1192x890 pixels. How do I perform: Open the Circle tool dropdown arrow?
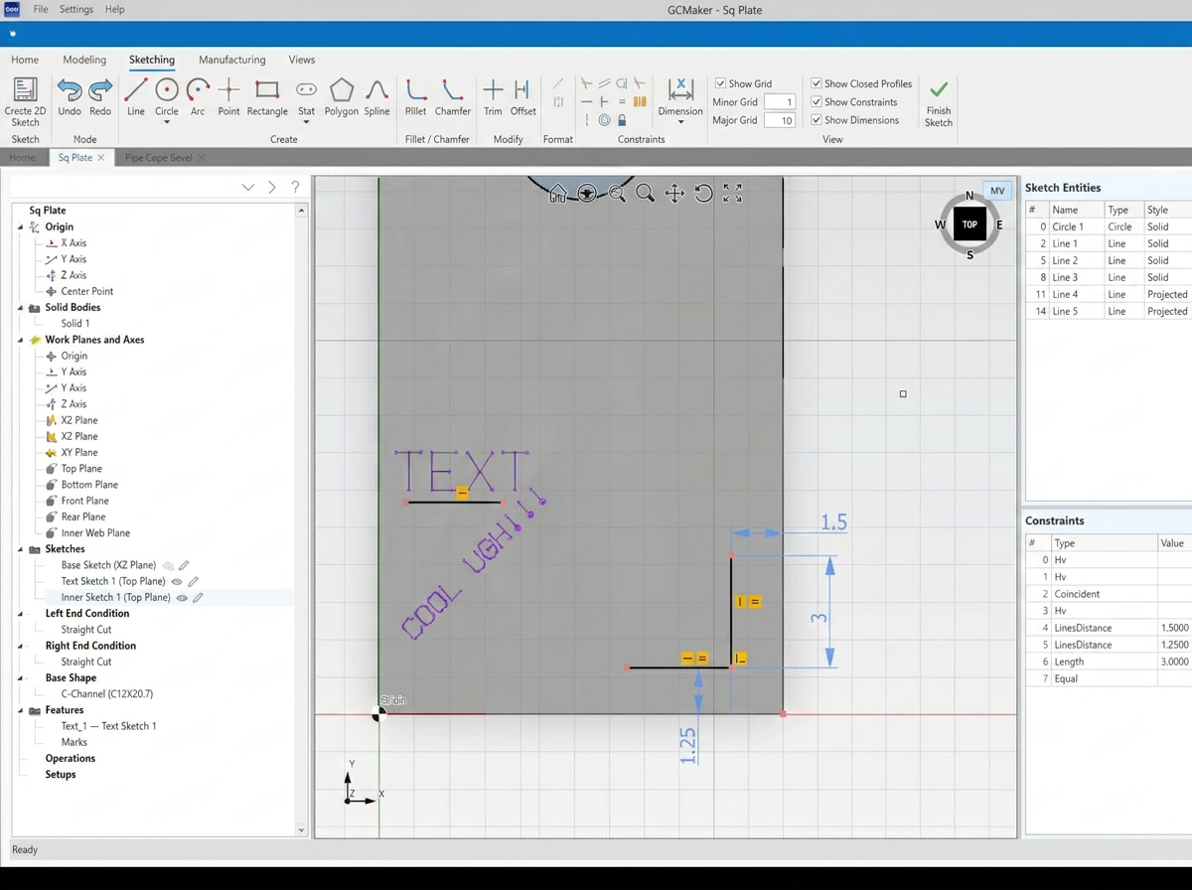coord(167,122)
